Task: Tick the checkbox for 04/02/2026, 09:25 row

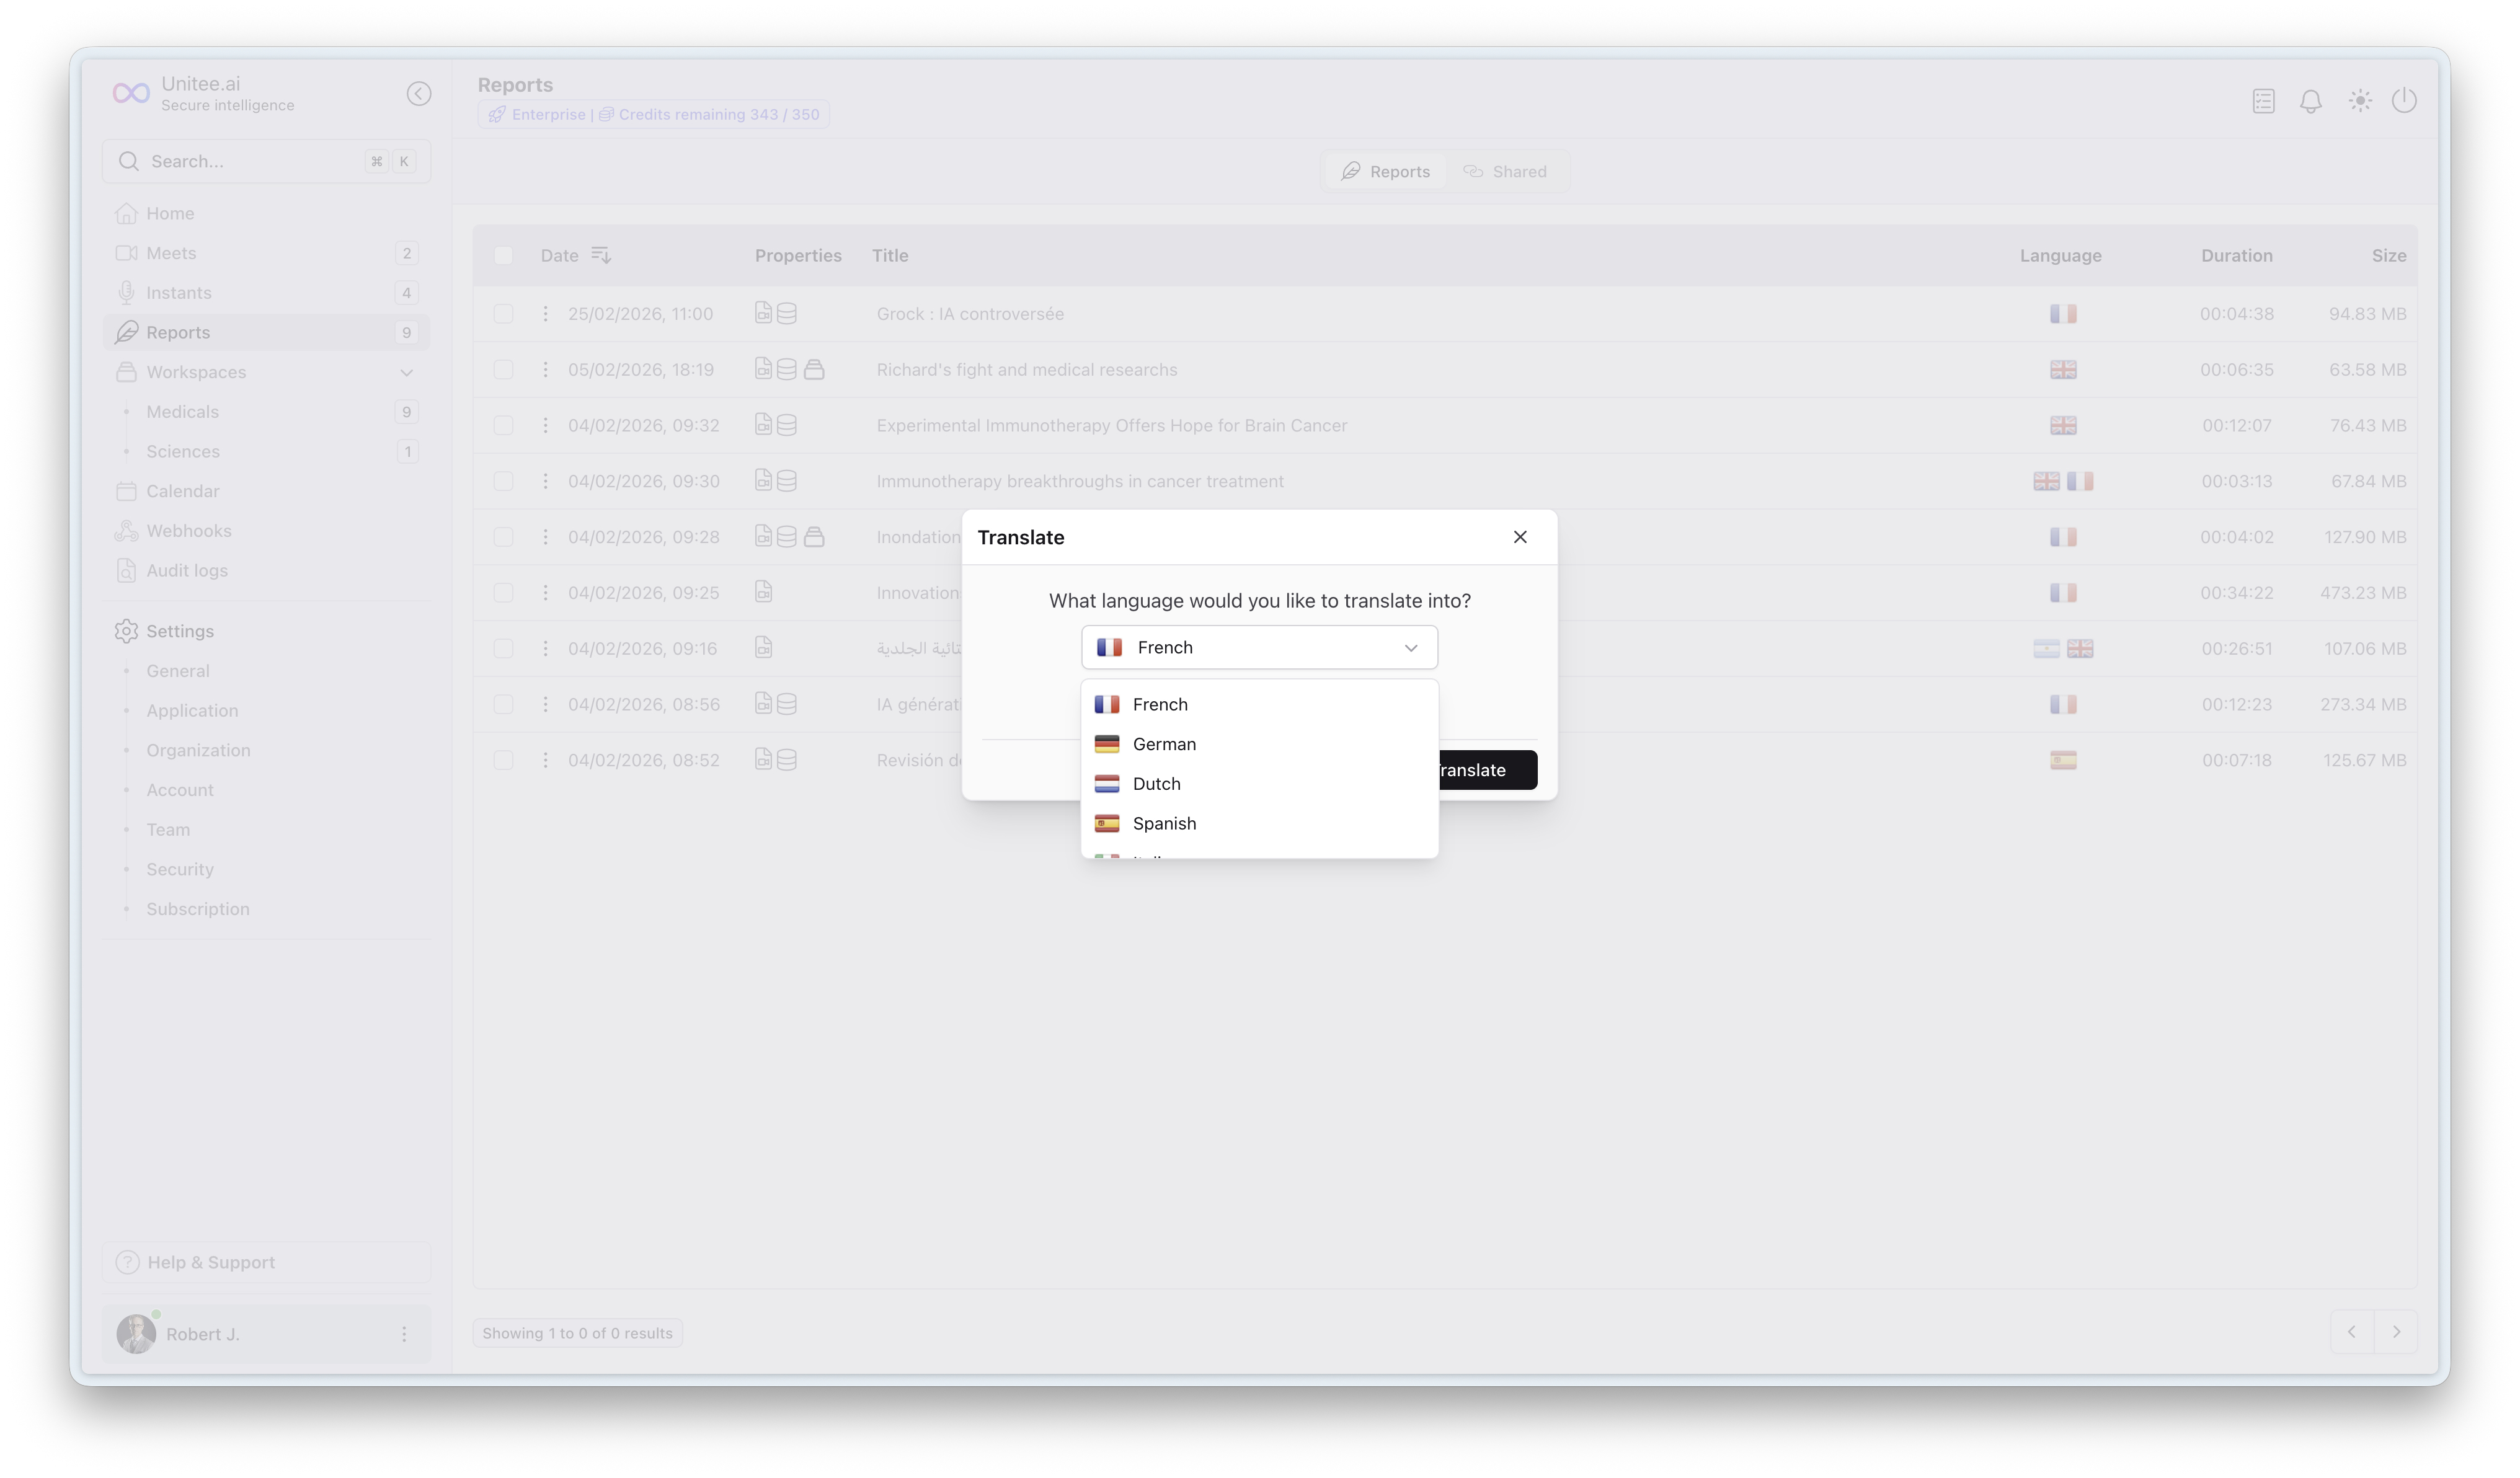Action: coord(503,593)
